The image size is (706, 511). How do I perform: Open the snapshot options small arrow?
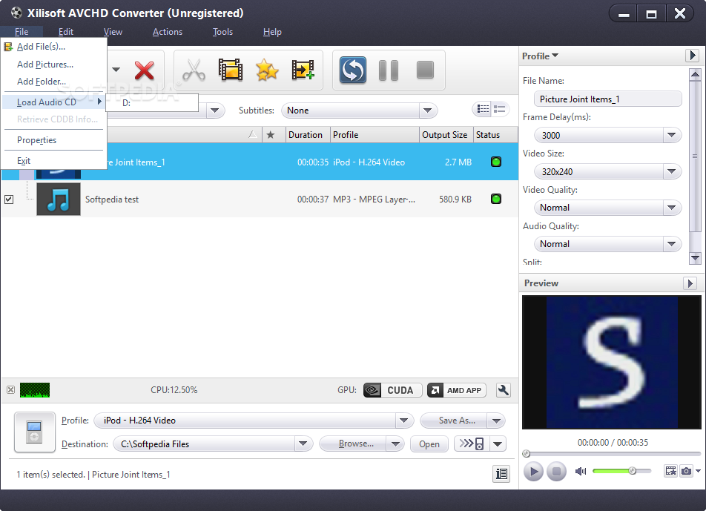698,471
